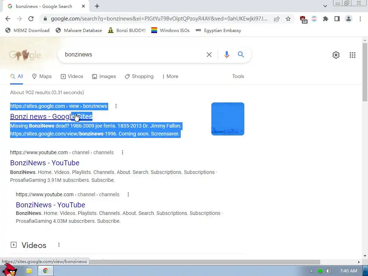Open the Bonzi BUDDY! bookmark
368x276 pixels.
[x=127, y=30]
